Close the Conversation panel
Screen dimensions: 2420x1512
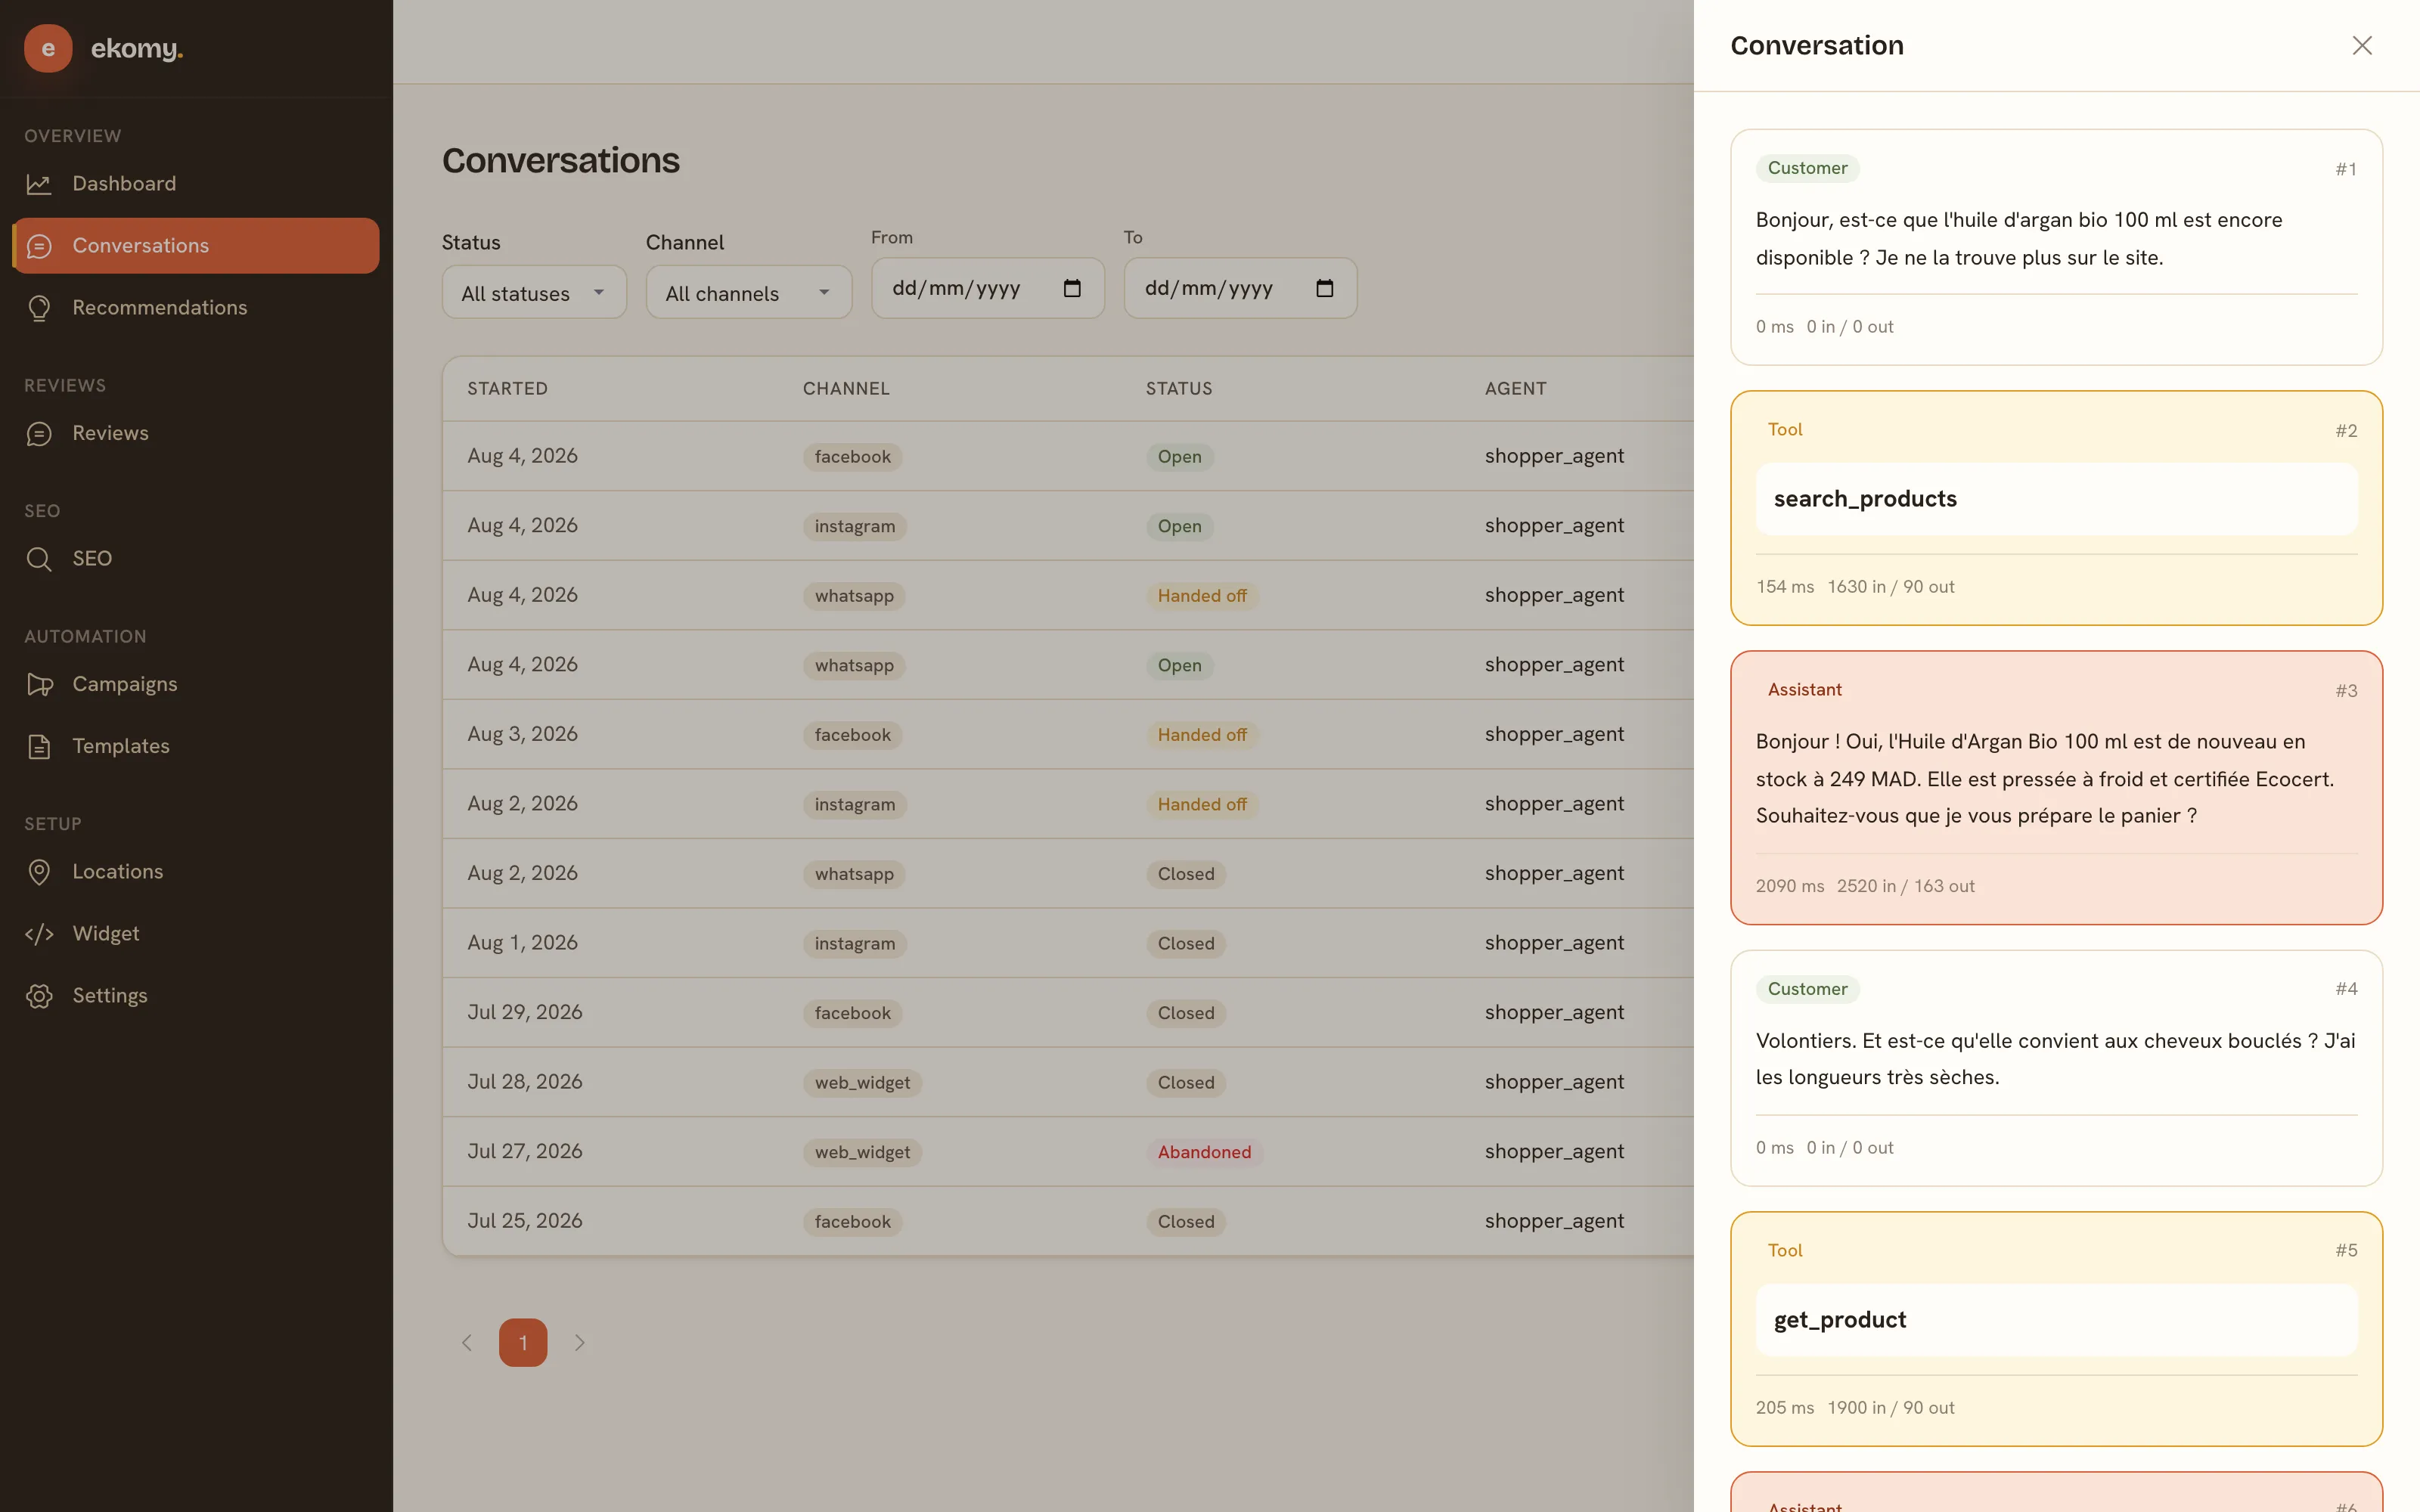click(2362, 46)
